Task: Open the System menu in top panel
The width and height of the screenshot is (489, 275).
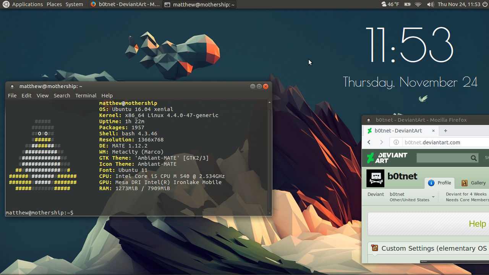Action: point(74,4)
